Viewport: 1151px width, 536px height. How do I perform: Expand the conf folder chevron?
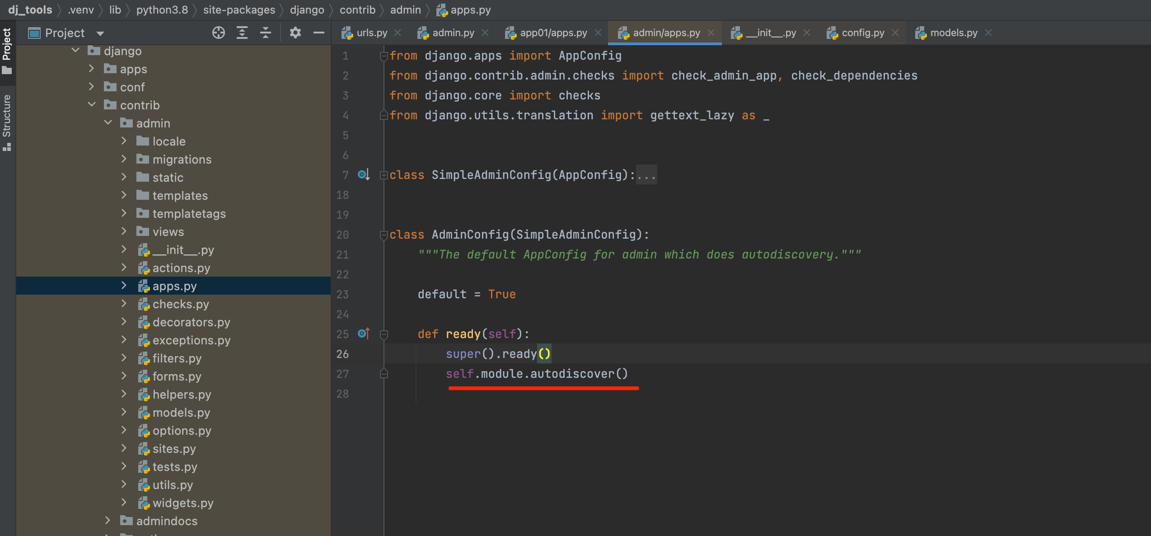click(x=92, y=86)
